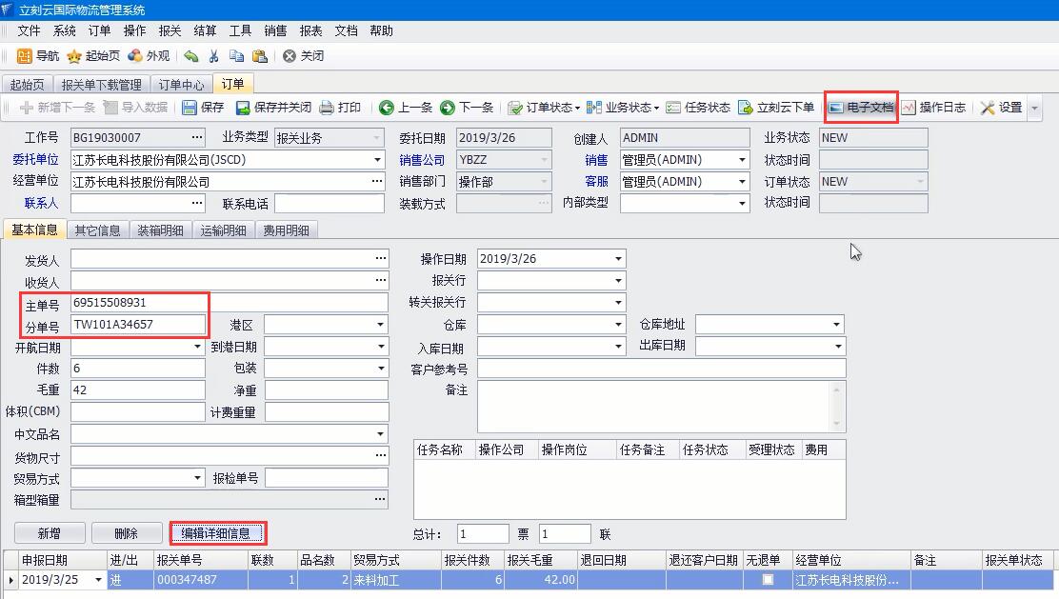Click the 打印 (Print) icon
Image resolution: width=1059 pixels, height=599 pixels.
(340, 108)
